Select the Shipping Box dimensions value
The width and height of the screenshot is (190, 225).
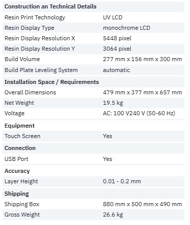pos(142,204)
